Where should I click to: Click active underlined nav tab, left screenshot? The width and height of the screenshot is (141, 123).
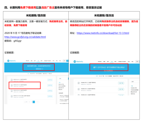[x=38, y=61]
